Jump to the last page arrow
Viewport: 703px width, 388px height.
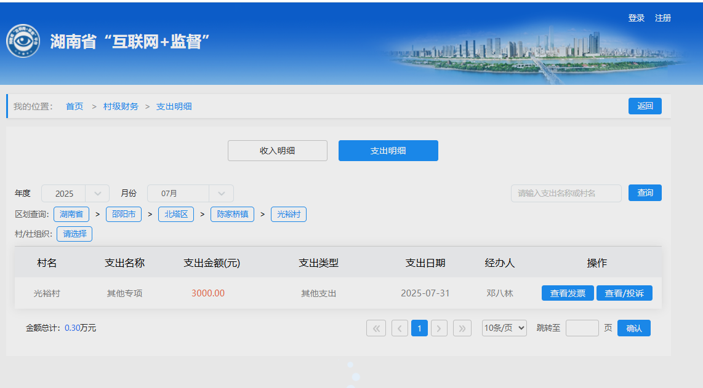(462, 328)
